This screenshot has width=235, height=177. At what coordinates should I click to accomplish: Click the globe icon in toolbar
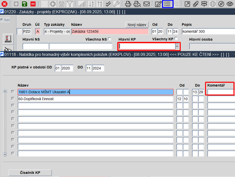213,4
